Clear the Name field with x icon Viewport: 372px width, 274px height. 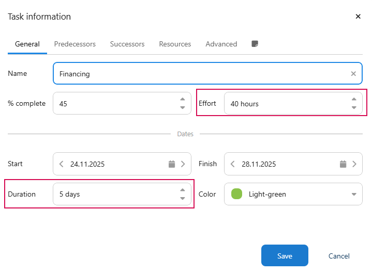coord(353,74)
